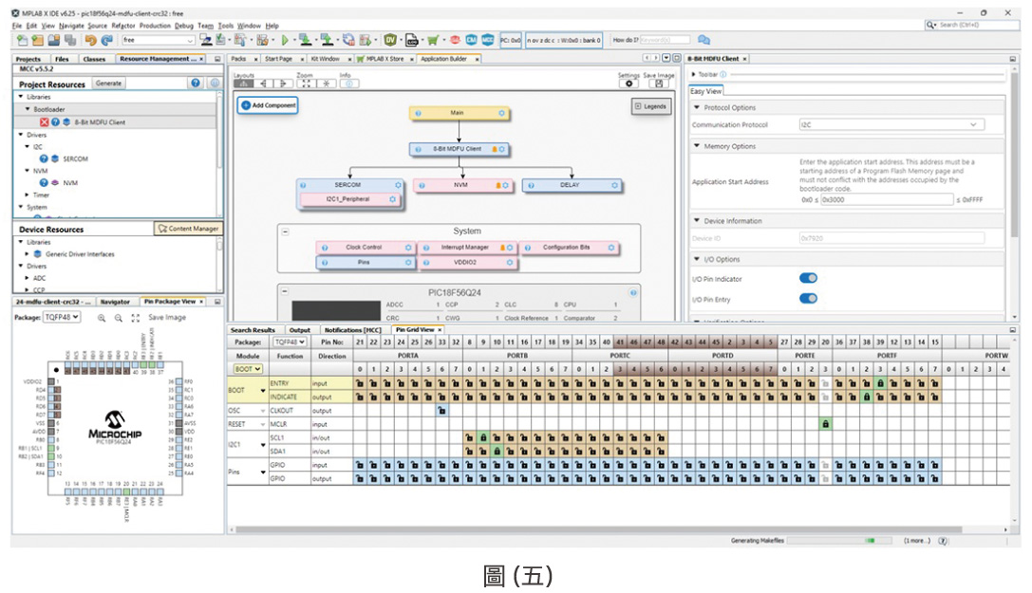Click the Run Project green play icon
Viewport: 1032px width, 593px height.
(284, 40)
